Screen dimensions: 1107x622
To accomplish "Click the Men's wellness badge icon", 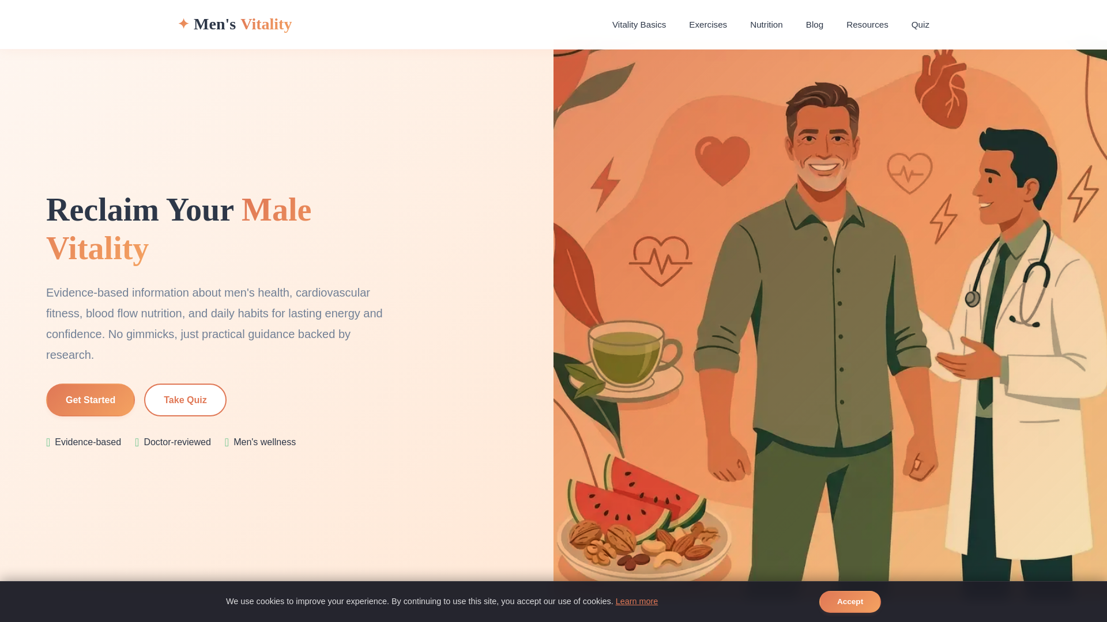I will pos(227,442).
